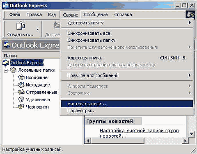Open the Справка menu

point(123,14)
